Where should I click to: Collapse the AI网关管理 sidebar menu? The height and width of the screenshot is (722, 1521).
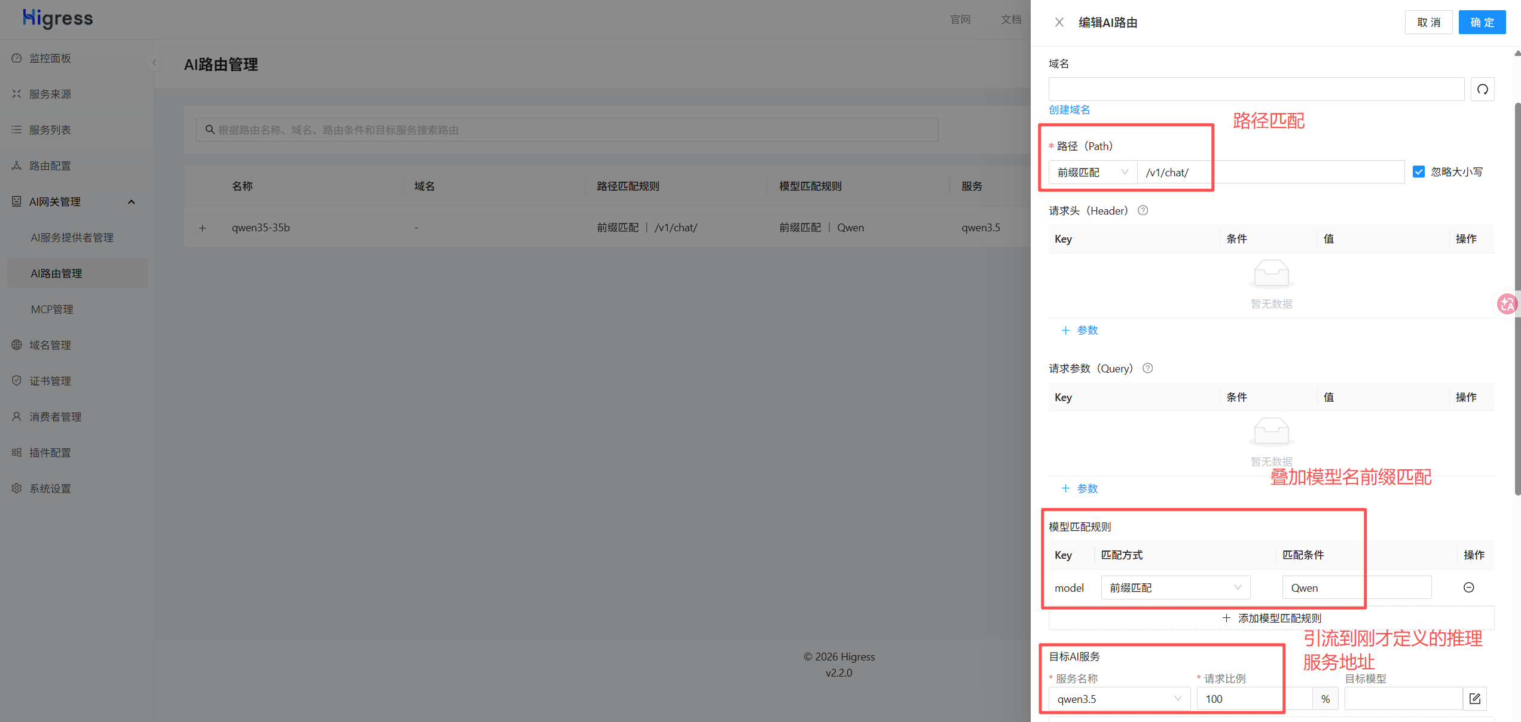click(132, 202)
